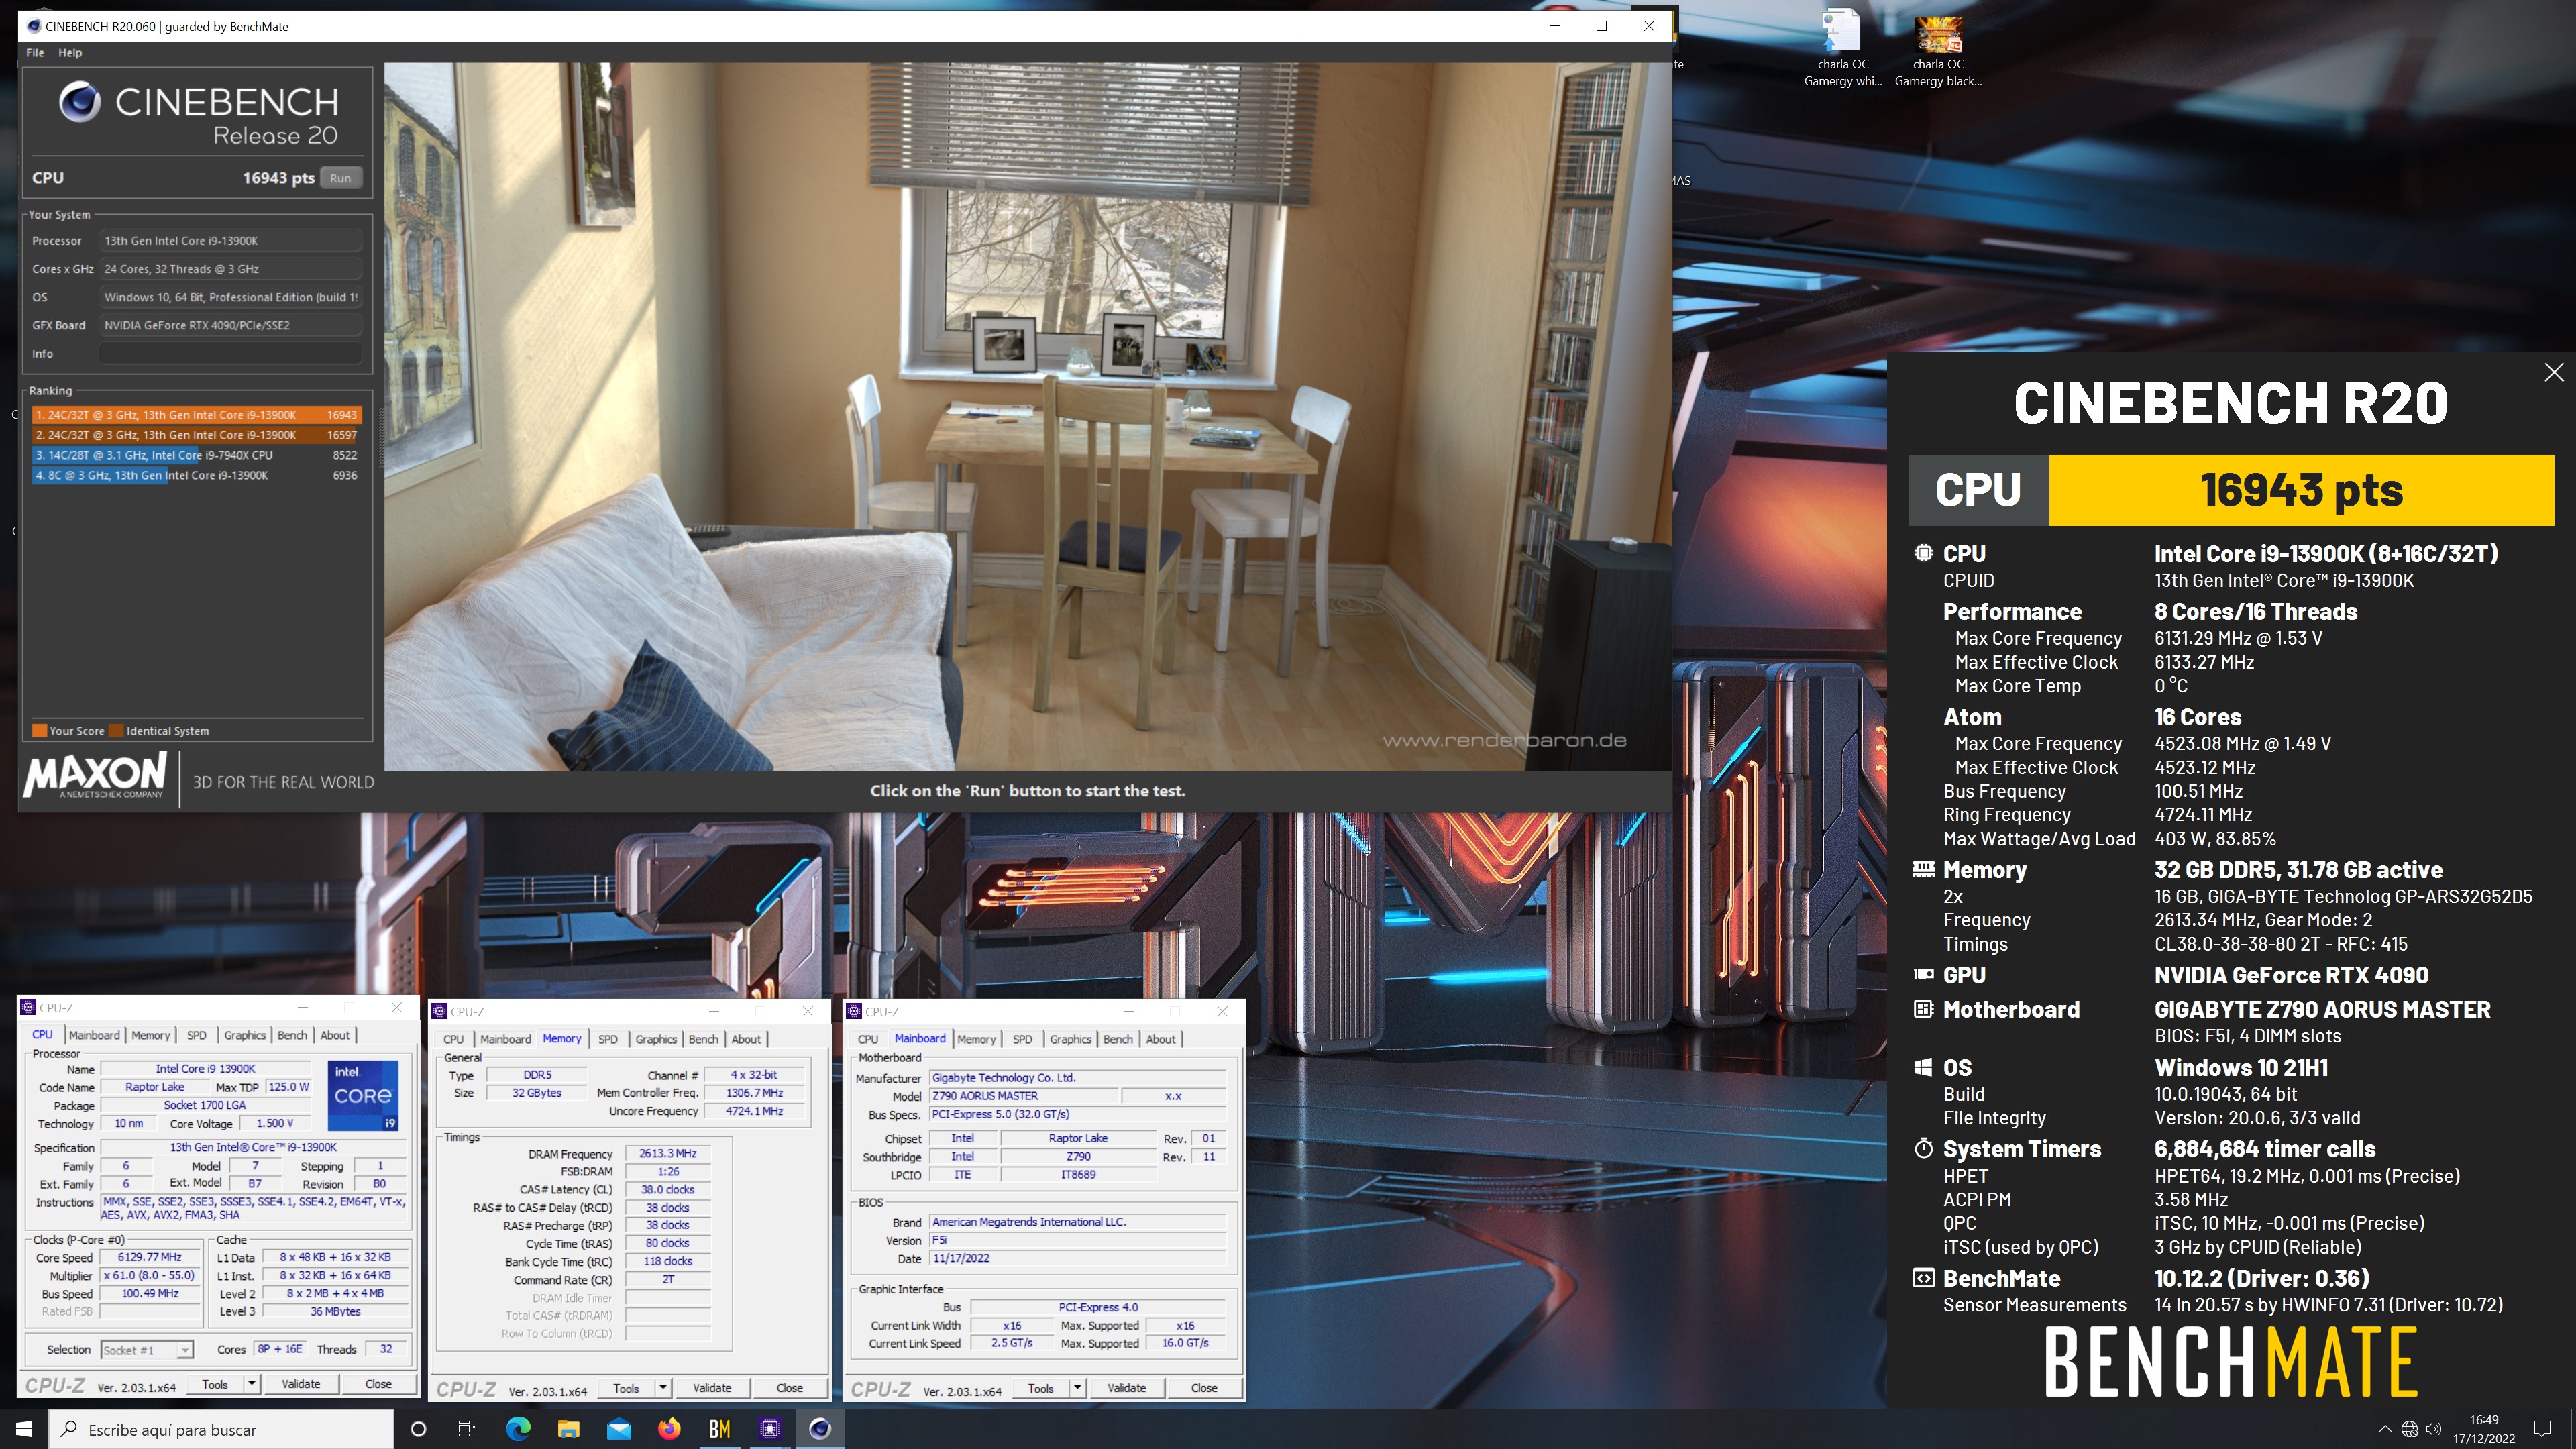This screenshot has width=2576, height=1449.
Task: Select the top ranking entry scoring 16943
Action: tap(196, 414)
